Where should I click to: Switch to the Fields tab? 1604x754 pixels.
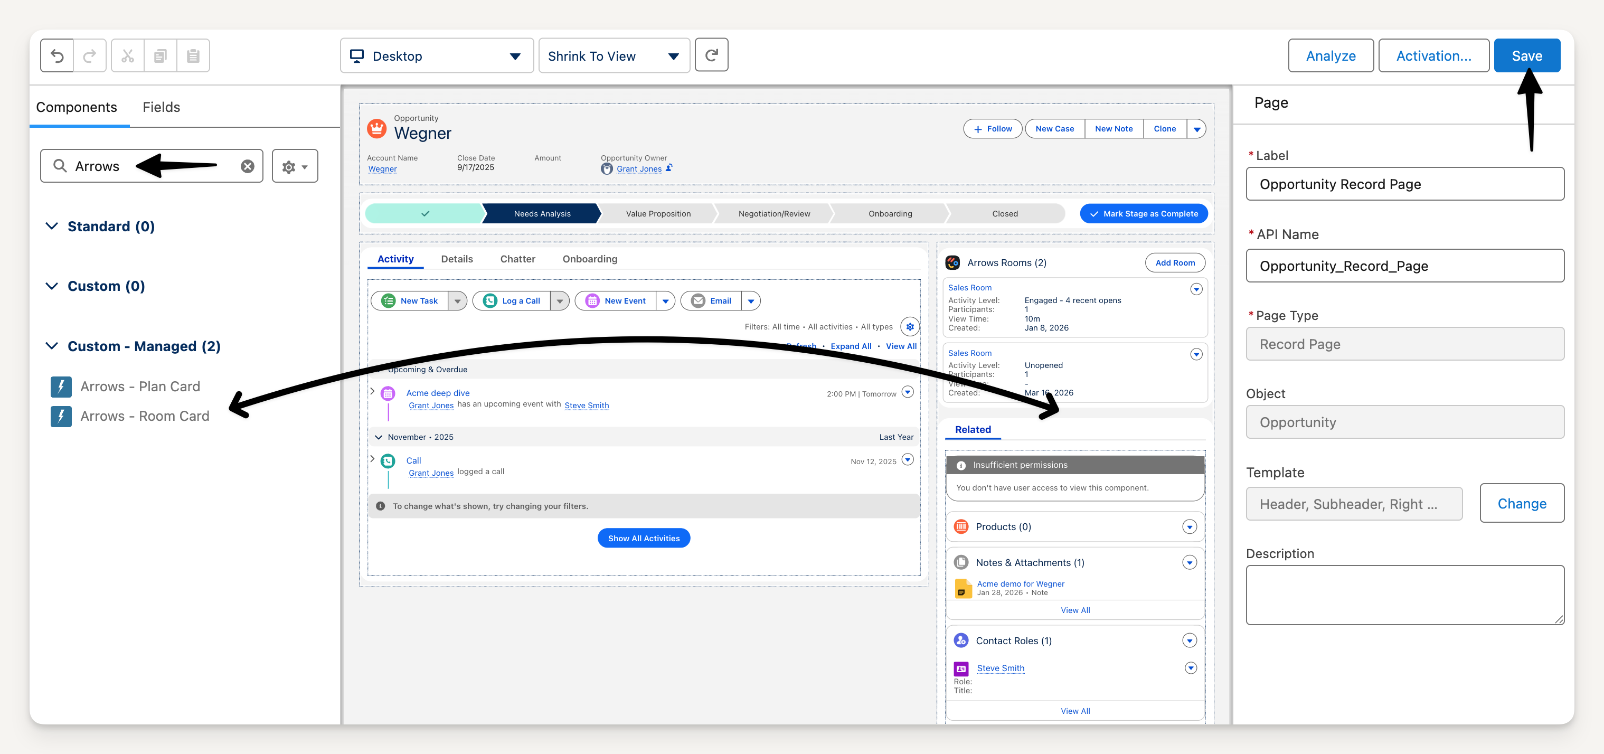[161, 107]
